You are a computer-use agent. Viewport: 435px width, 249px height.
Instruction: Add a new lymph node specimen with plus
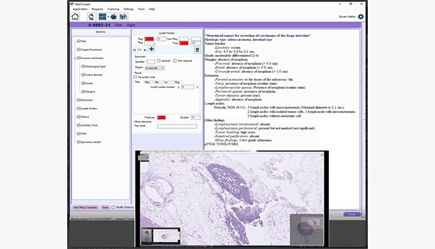[152, 49]
